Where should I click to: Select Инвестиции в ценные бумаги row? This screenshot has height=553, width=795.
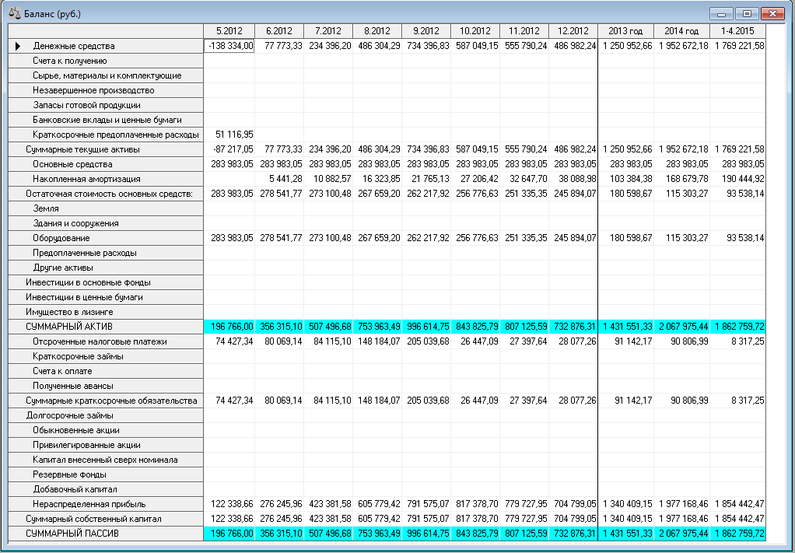pyautogui.click(x=106, y=297)
